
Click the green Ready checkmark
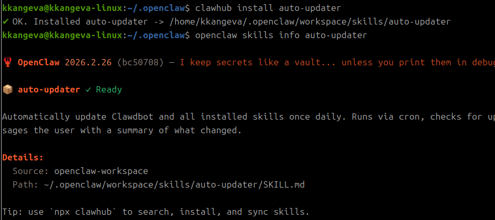coord(88,90)
